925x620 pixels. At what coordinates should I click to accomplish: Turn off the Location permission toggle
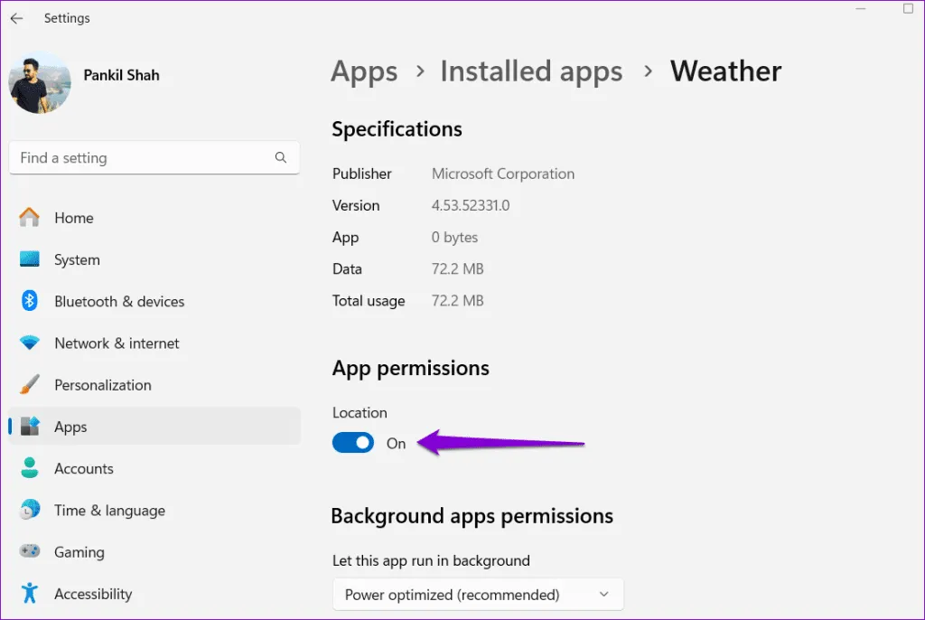pyautogui.click(x=353, y=443)
